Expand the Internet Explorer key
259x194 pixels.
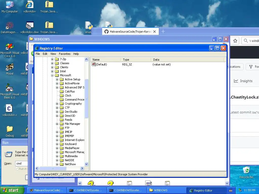[x=57, y=140]
